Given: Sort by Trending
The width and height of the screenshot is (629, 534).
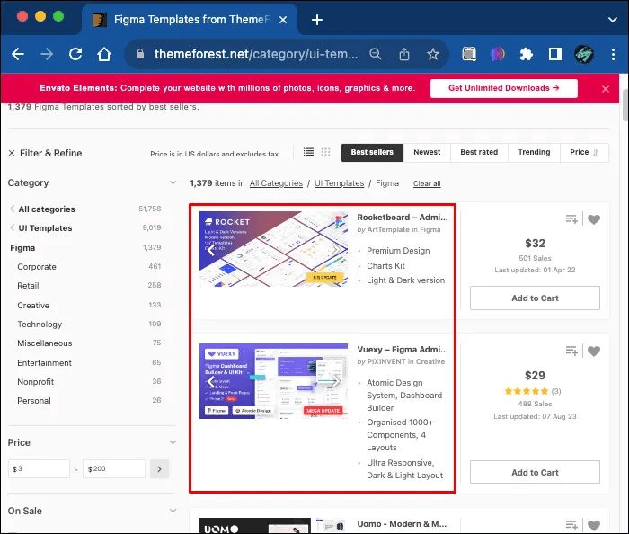Looking at the screenshot, I should 534,153.
